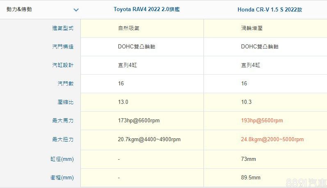Collapse the 動力&傳動 section chevron
The image size is (327, 188).
click(75, 9)
